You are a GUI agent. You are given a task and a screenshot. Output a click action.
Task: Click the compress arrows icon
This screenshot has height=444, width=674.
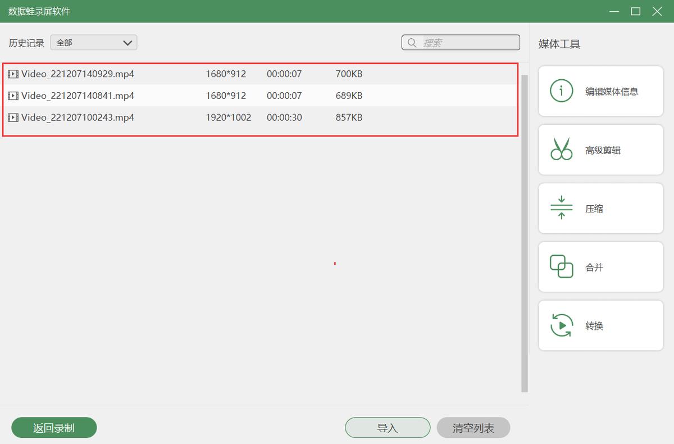coord(561,208)
